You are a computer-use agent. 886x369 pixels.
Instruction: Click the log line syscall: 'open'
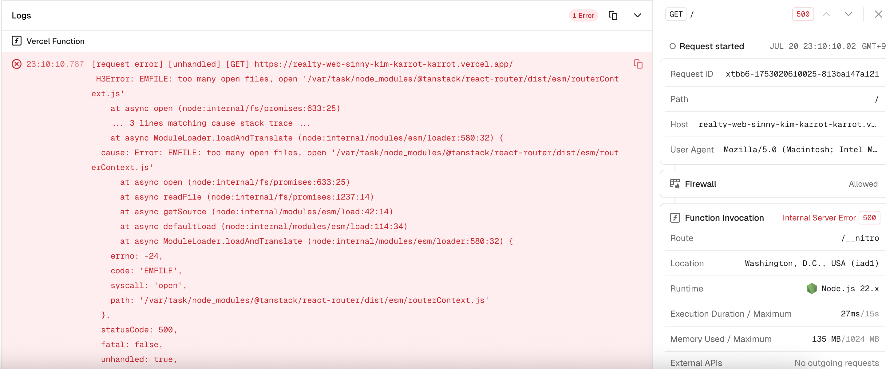[x=148, y=285]
